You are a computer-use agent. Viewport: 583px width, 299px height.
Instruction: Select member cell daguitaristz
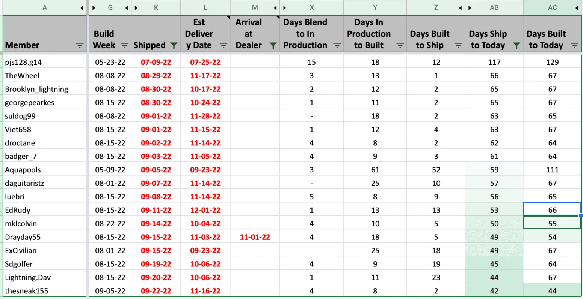(45, 184)
